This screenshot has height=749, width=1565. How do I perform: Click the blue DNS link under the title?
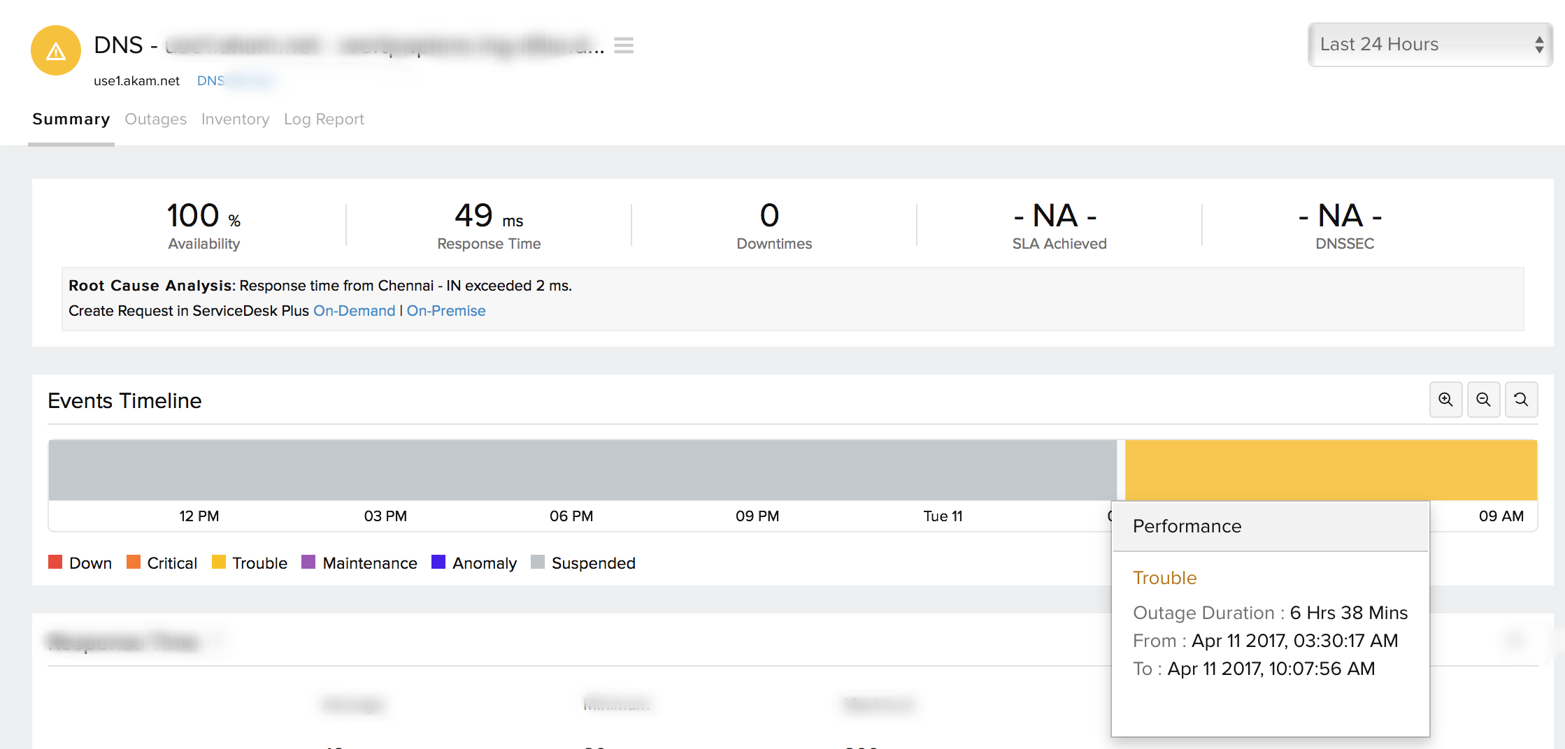tap(210, 81)
